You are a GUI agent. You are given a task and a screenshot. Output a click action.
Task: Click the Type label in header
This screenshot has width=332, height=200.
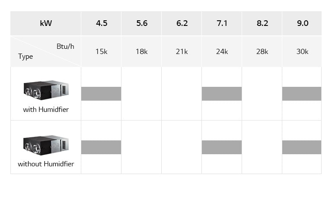point(26,57)
